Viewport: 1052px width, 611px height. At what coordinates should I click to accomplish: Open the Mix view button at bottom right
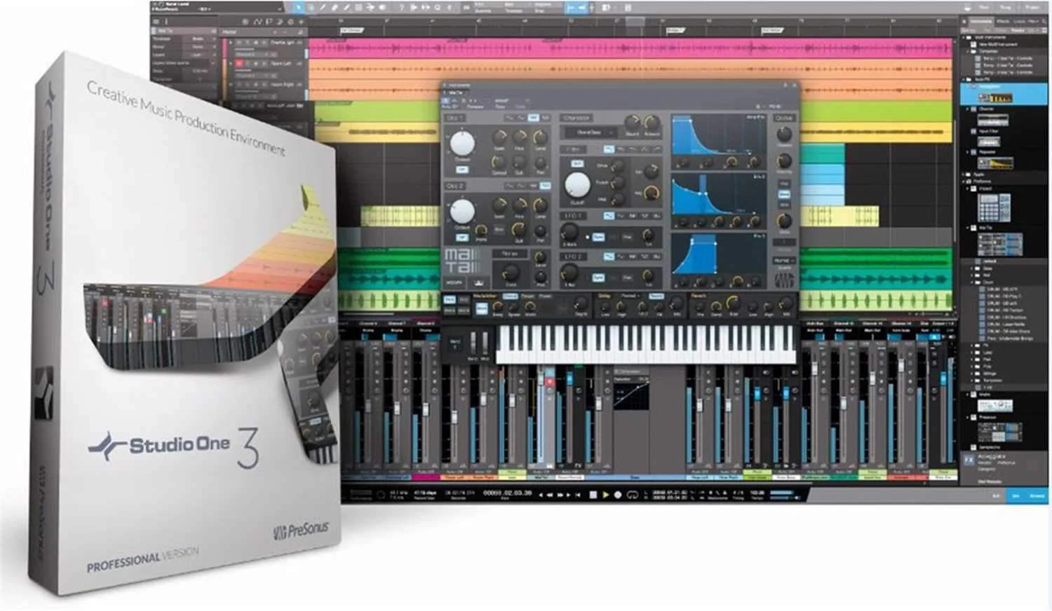pyautogui.click(x=1016, y=495)
